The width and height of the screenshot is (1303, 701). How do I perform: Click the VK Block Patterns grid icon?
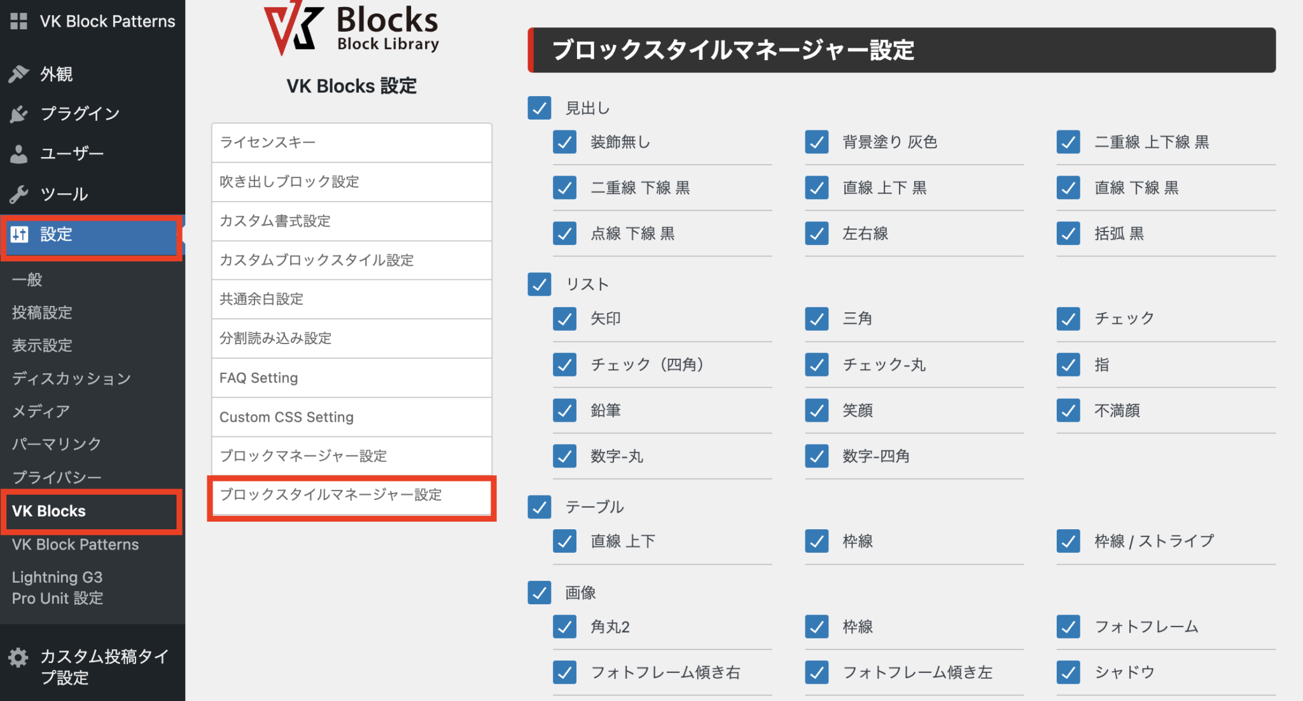19,21
